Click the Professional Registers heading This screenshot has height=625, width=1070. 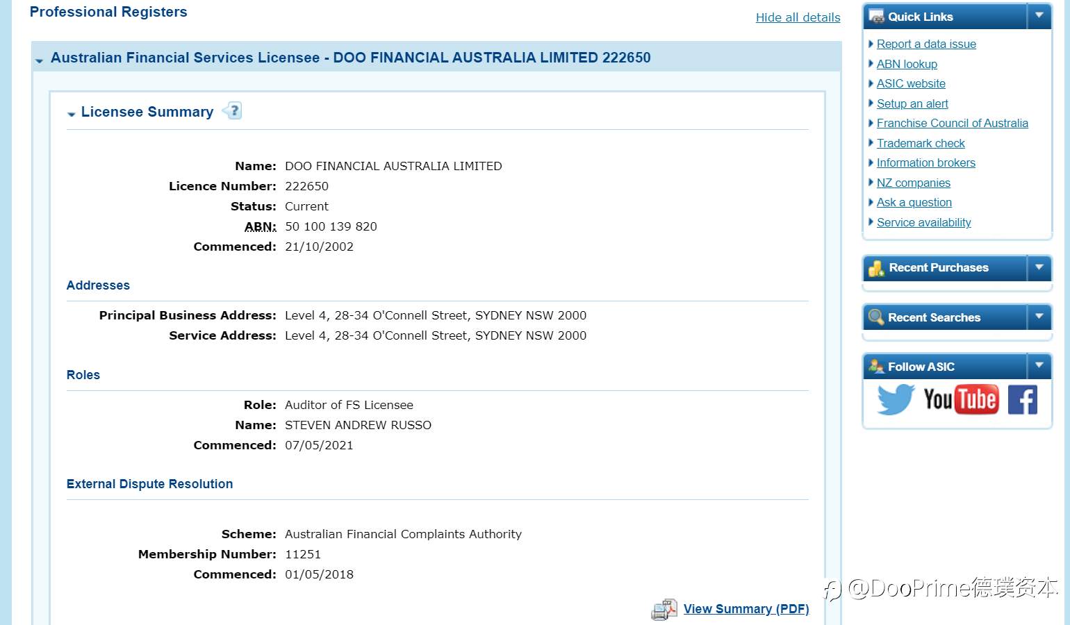(x=108, y=12)
